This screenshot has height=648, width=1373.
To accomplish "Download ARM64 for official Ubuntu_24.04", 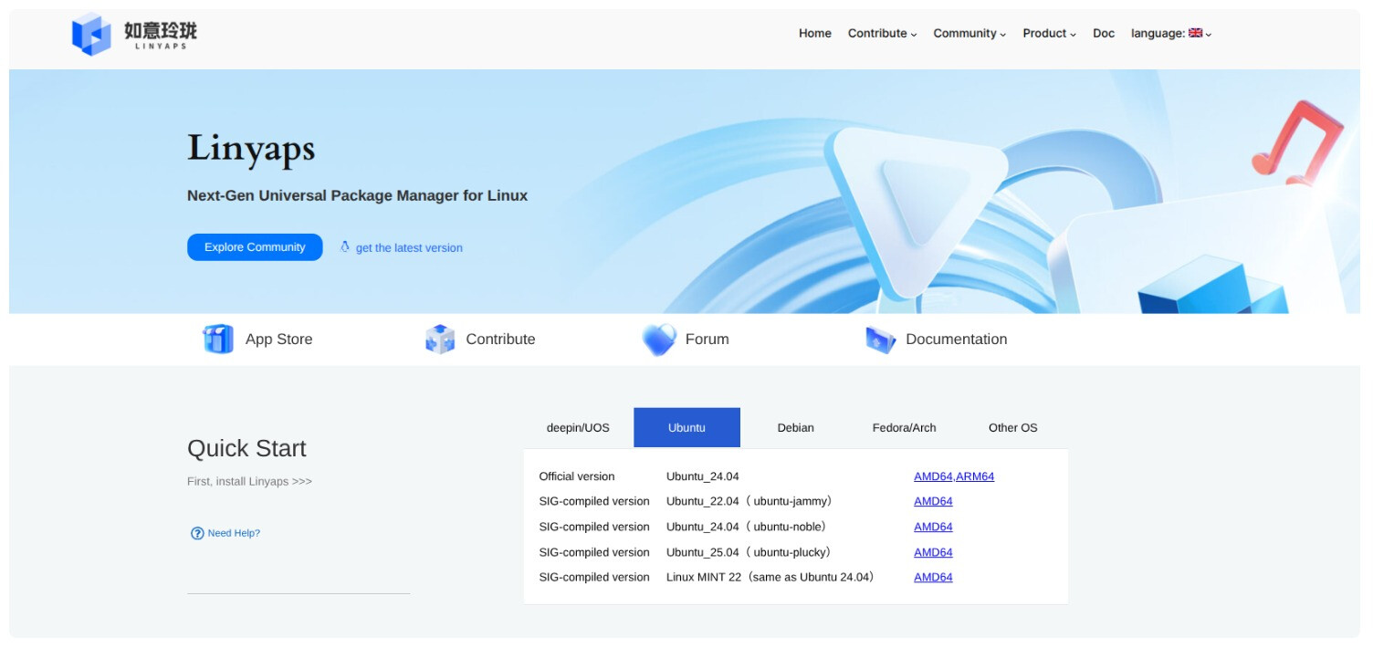I will click(976, 476).
